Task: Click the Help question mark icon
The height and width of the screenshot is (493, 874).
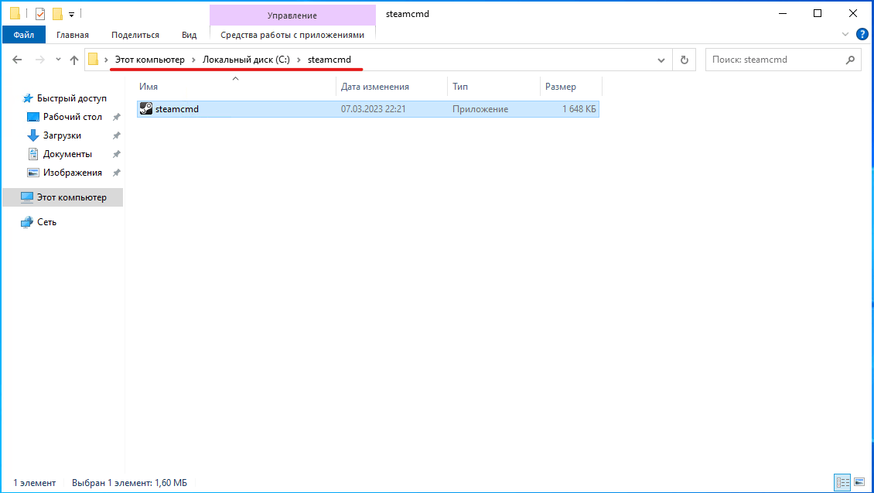Action: [x=862, y=34]
